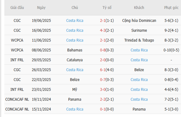The width and height of the screenshot is (181, 117).
Task: Click the Costa Rica link in 19/06/2025 row
Action: [75, 21]
